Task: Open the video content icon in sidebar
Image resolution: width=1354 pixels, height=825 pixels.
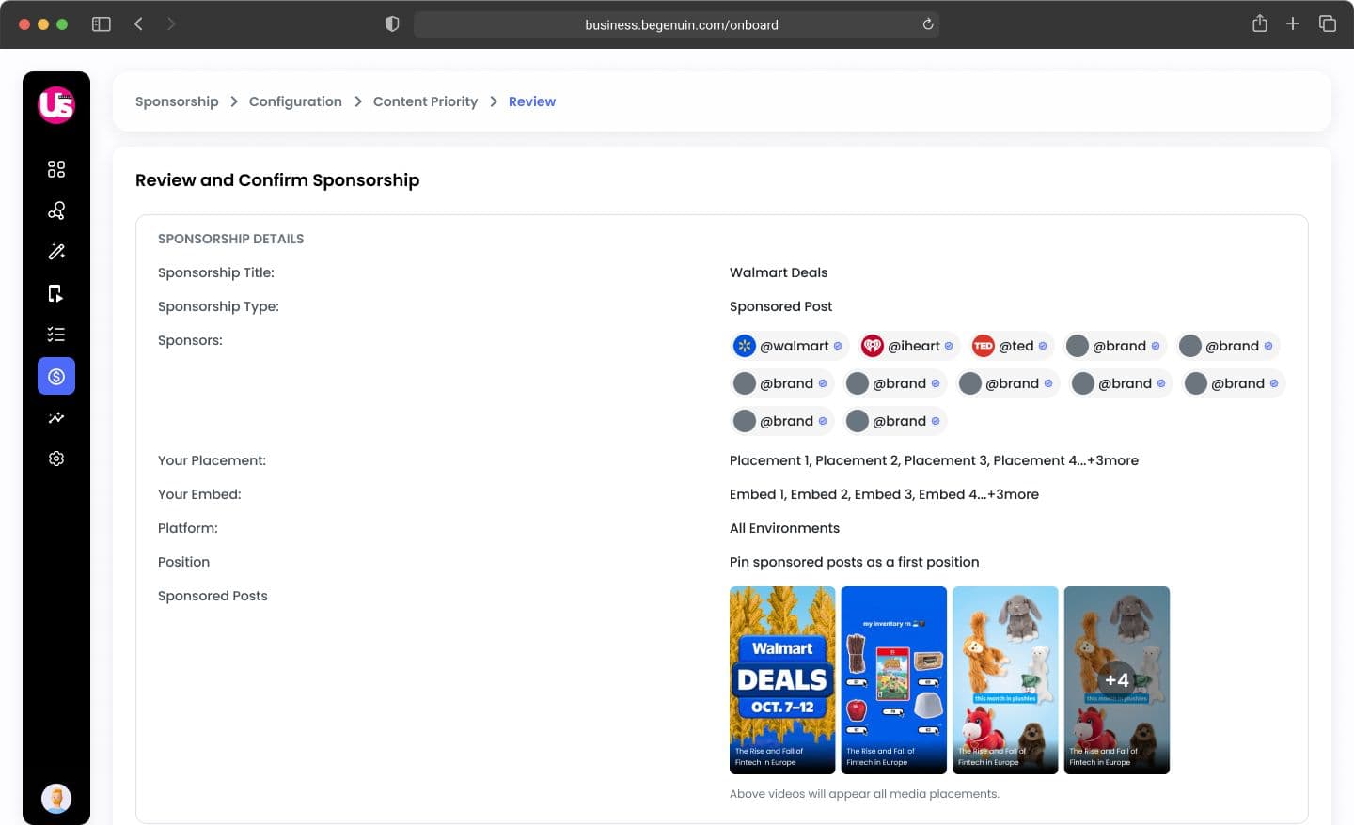Action: [x=56, y=293]
